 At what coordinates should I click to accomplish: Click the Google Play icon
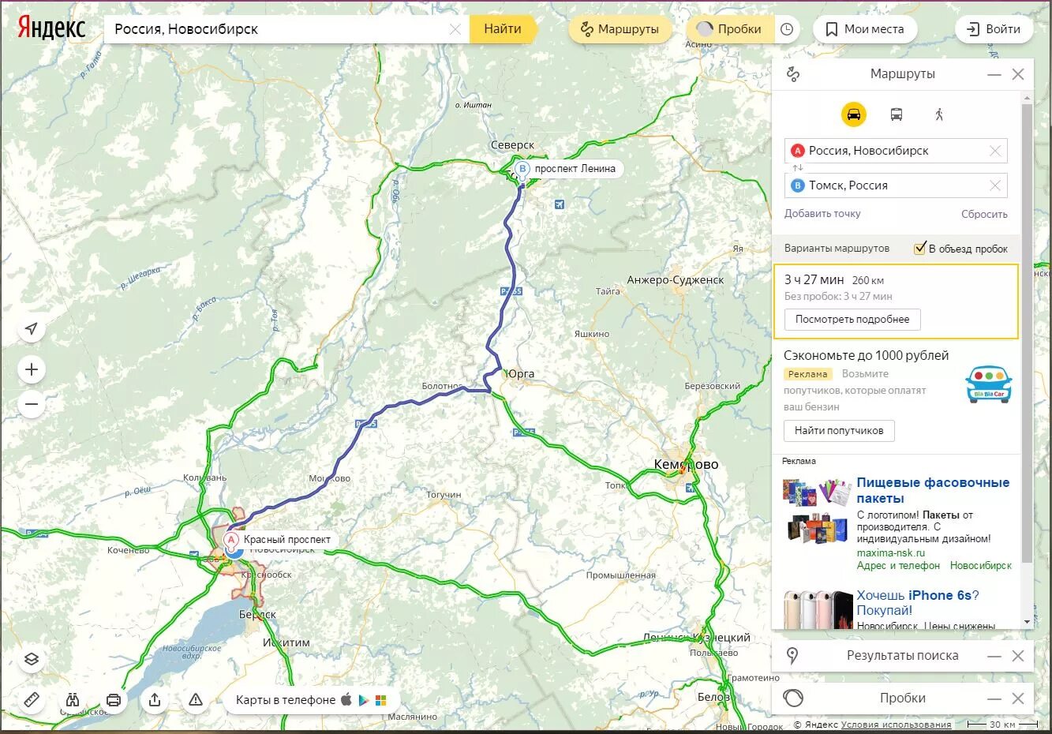[363, 700]
